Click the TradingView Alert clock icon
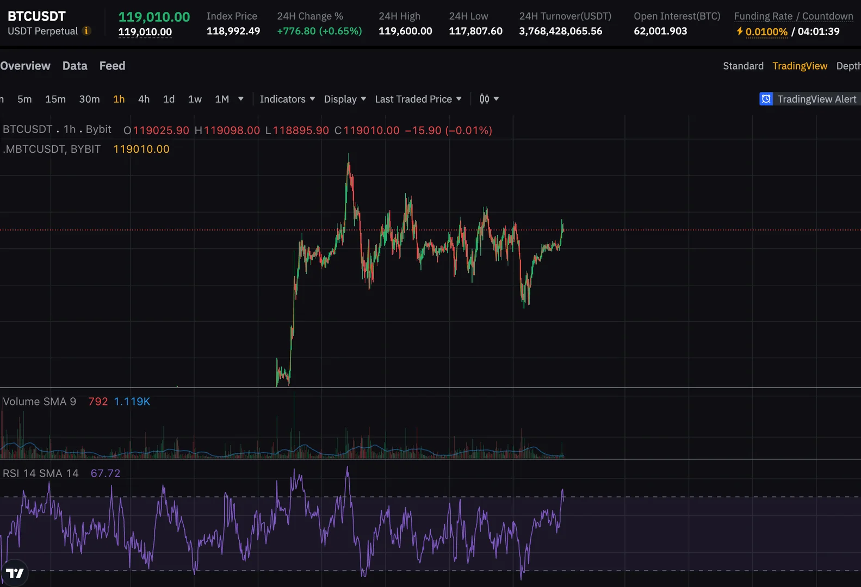The image size is (861, 587). (x=766, y=99)
